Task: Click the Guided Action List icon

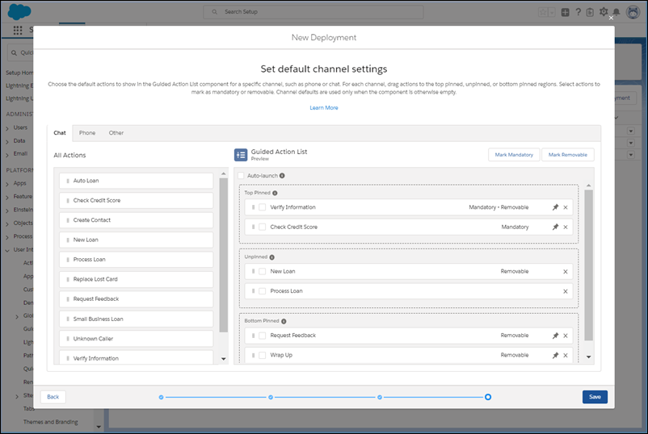Action: 241,155
